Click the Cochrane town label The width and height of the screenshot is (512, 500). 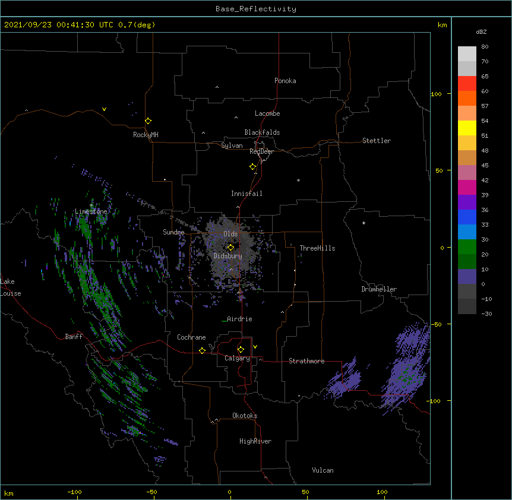tap(191, 337)
